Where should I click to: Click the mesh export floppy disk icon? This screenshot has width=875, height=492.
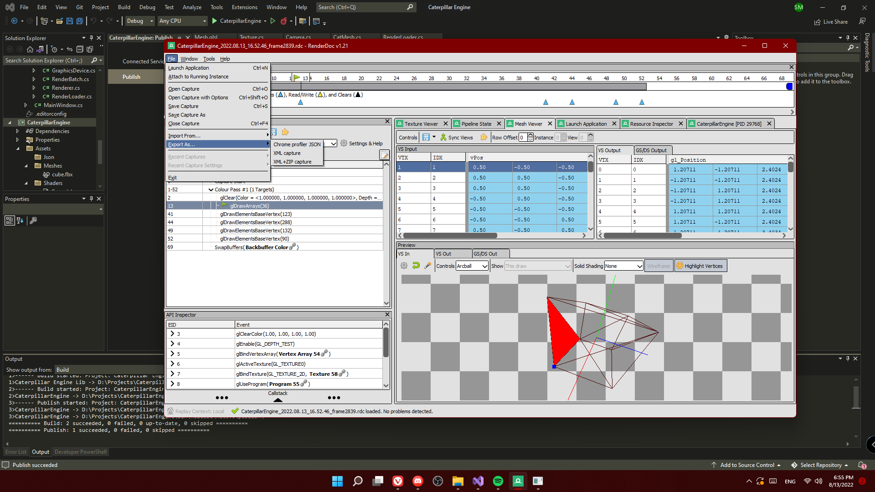tap(426, 137)
